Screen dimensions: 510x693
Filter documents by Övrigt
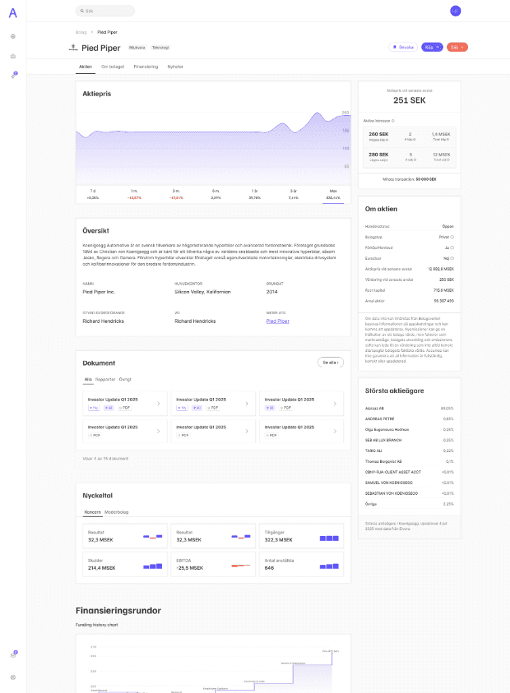coord(125,379)
